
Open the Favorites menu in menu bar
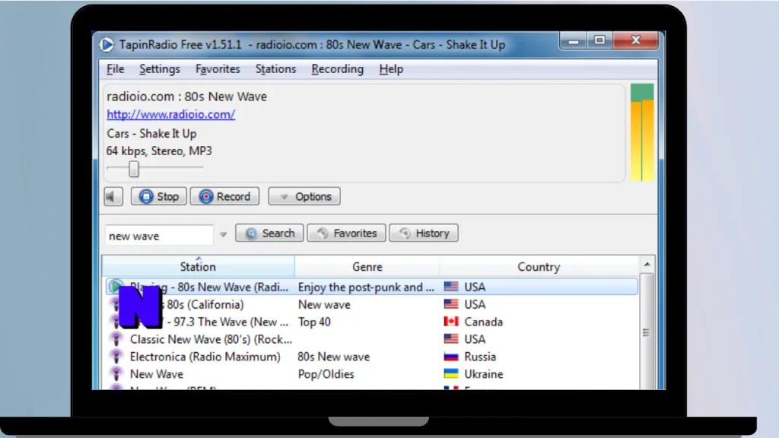pos(218,69)
